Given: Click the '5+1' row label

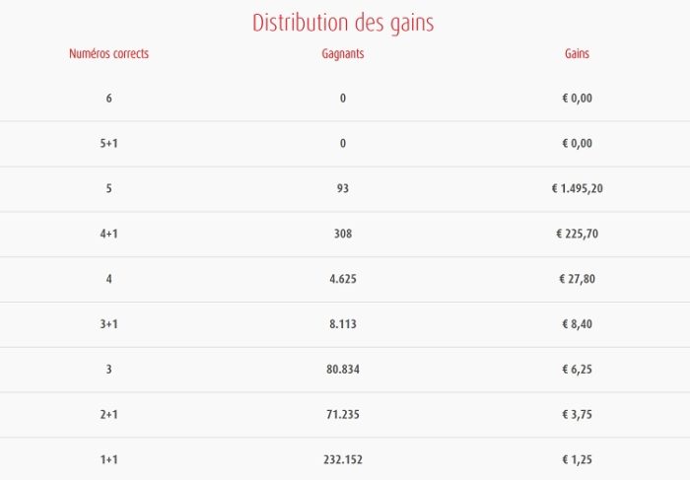Looking at the screenshot, I should tap(108, 144).
